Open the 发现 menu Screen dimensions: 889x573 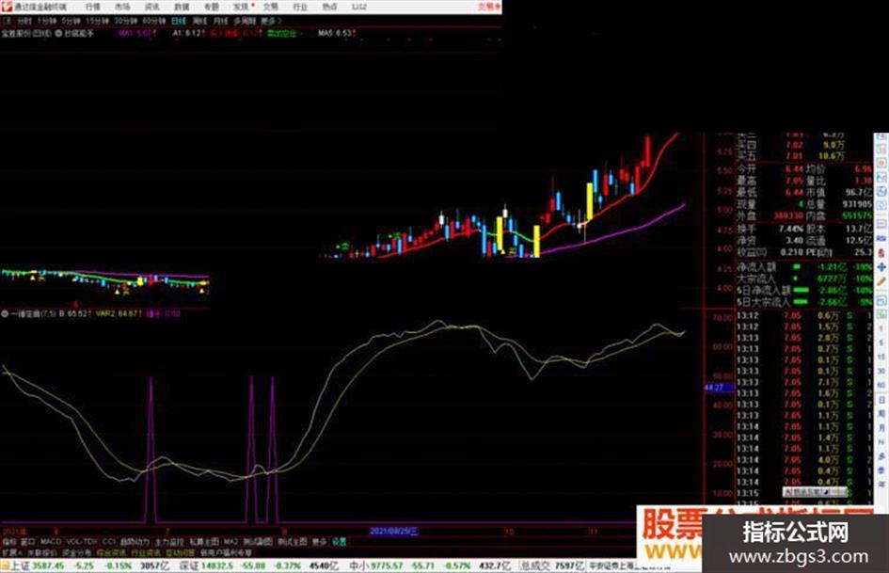pyautogui.click(x=242, y=7)
